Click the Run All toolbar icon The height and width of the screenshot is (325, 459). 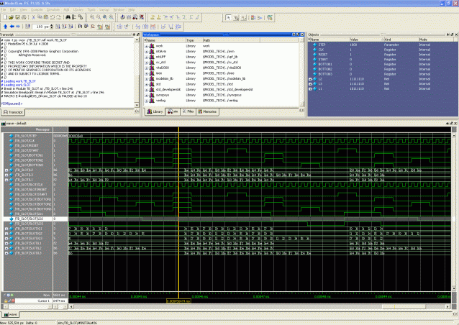(x=71, y=27)
